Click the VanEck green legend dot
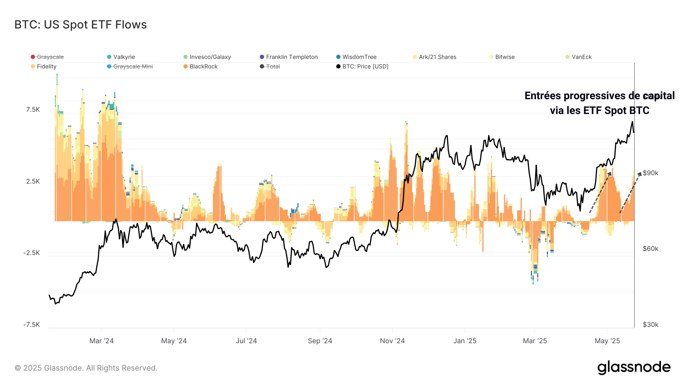The image size is (685, 385). 568,57
